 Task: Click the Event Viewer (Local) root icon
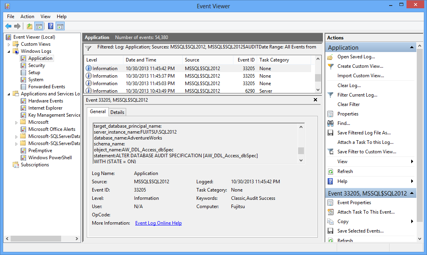(x=8, y=37)
